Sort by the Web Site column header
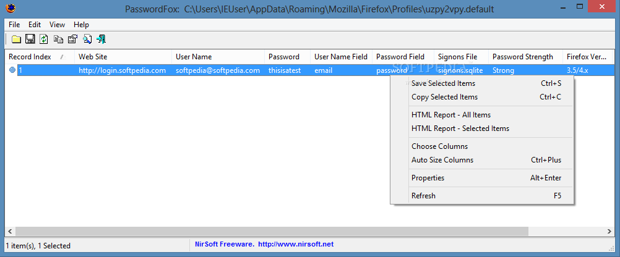 (x=123, y=57)
